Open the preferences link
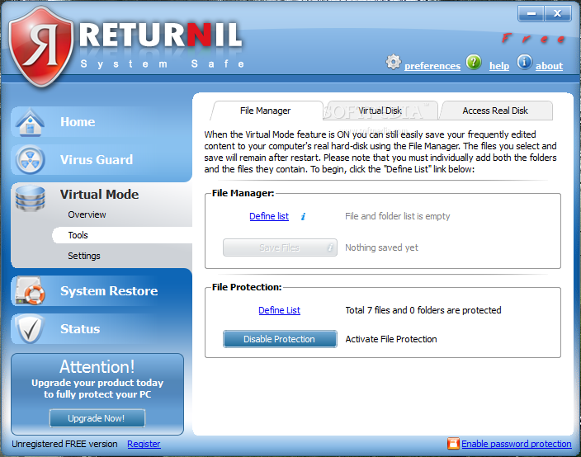Viewport: 581px width, 457px height. tap(432, 66)
